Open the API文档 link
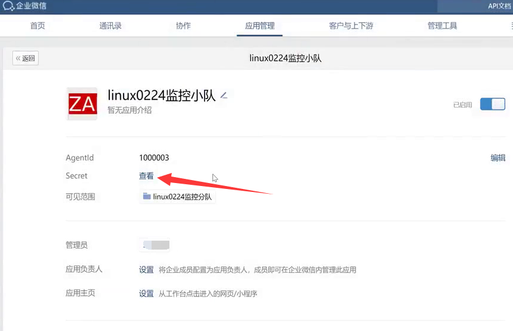The height and width of the screenshot is (331, 513). pos(499,6)
